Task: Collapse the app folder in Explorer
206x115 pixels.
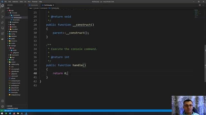Action: [x=12, y=11]
